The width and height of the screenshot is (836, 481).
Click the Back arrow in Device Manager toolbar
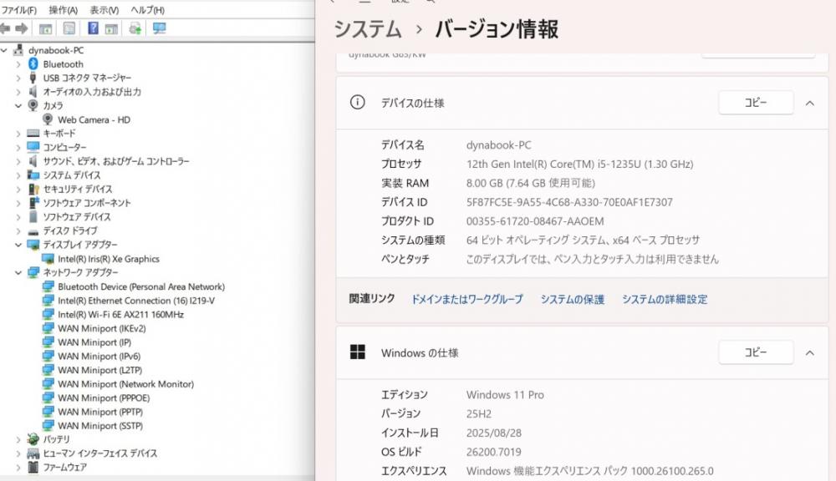point(5,28)
